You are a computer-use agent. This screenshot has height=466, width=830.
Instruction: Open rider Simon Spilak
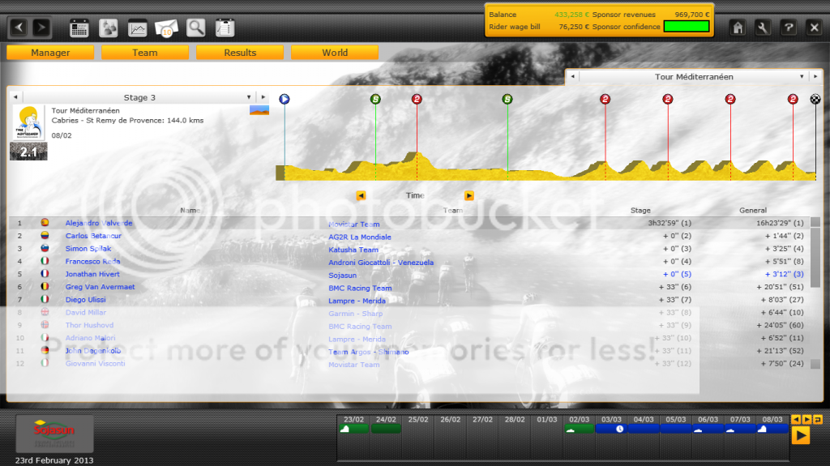click(88, 248)
